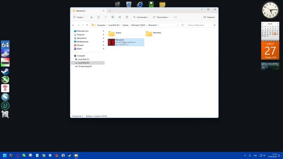
Task: Select the Remnant2 folder
Action: [153, 34]
